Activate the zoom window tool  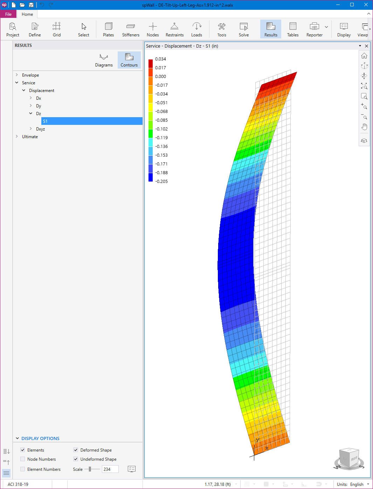tap(364, 96)
